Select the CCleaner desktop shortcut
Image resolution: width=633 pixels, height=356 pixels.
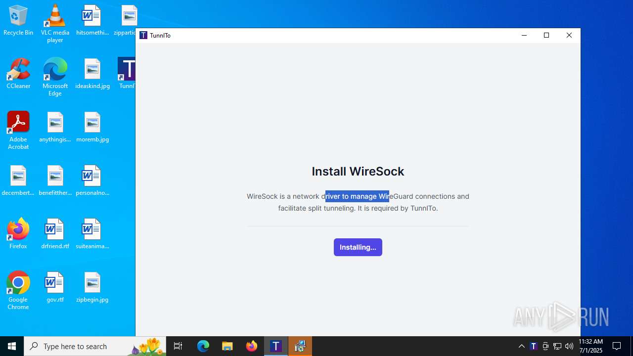click(x=18, y=74)
